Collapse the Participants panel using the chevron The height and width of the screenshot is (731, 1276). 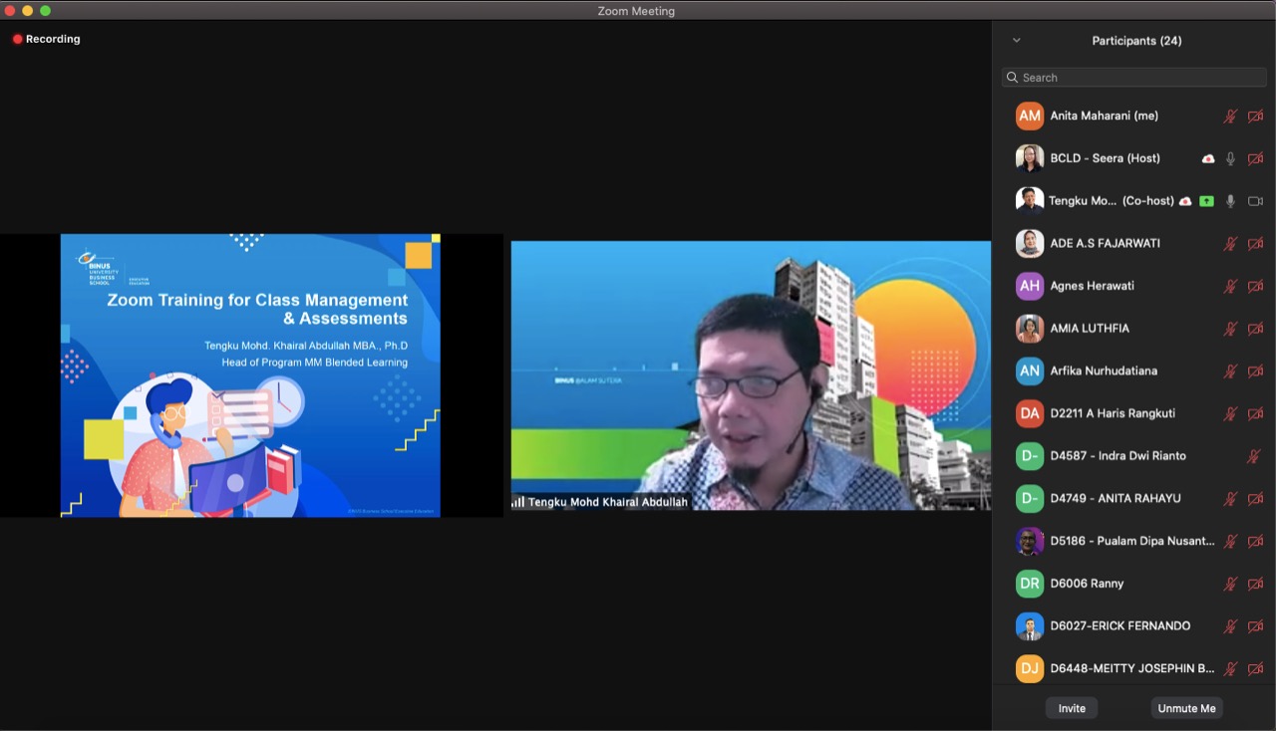point(1017,41)
